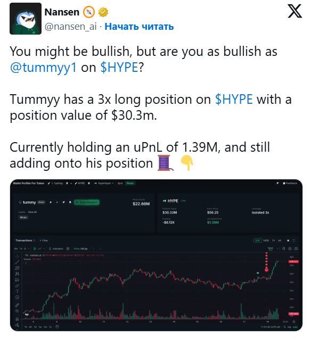Open the Save layout dropdown arrow

277,249
